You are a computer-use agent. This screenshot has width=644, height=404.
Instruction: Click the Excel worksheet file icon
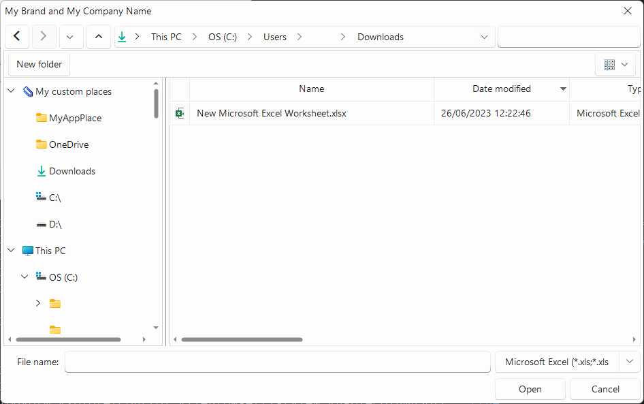coord(180,113)
